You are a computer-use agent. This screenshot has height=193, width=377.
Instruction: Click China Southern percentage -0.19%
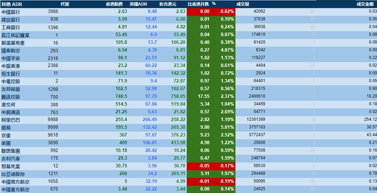click(x=226, y=181)
